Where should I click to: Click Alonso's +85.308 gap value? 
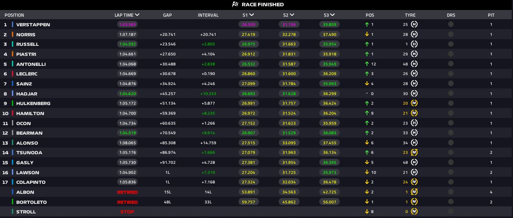click(167, 143)
